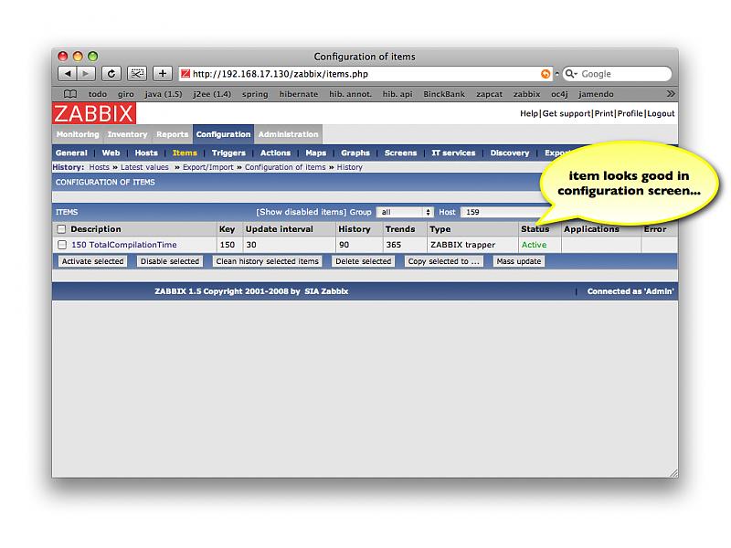Open the hibernate bookmark

[299, 94]
